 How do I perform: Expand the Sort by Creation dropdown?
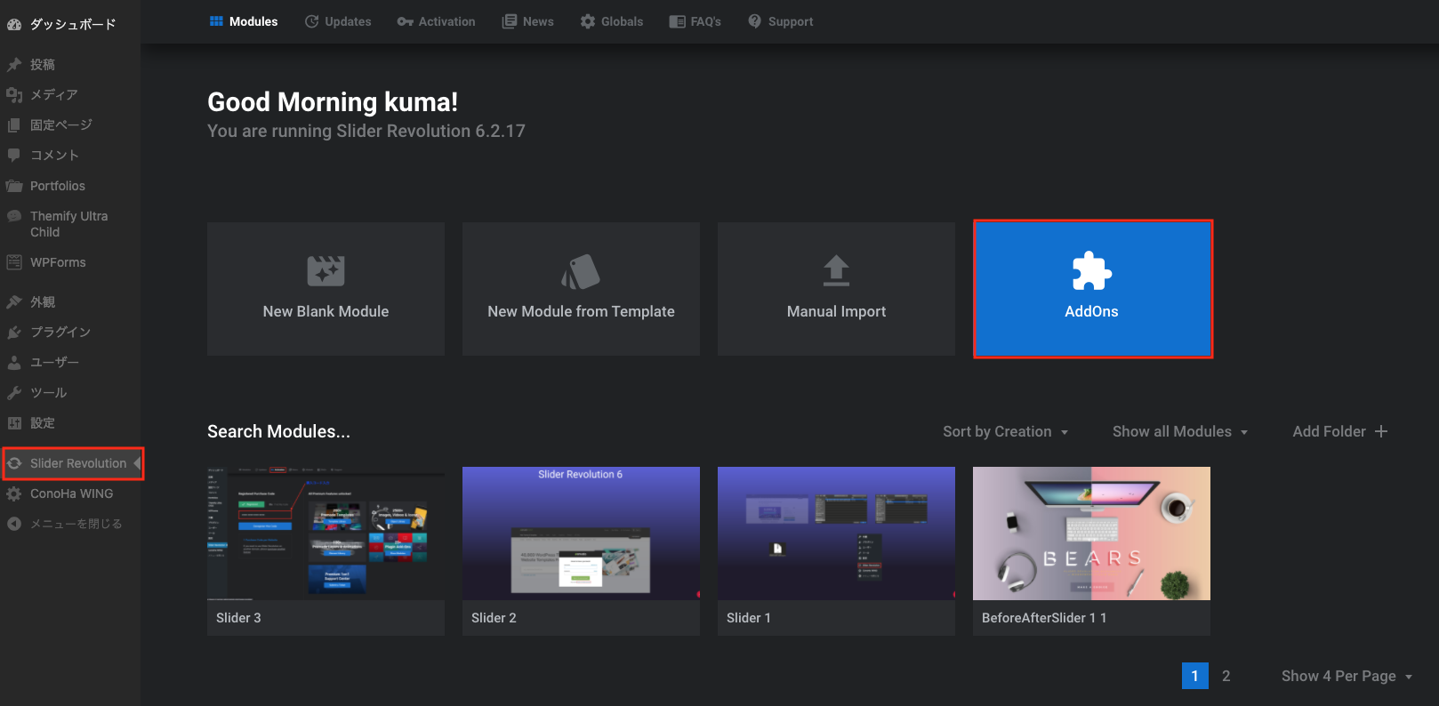click(x=1005, y=431)
